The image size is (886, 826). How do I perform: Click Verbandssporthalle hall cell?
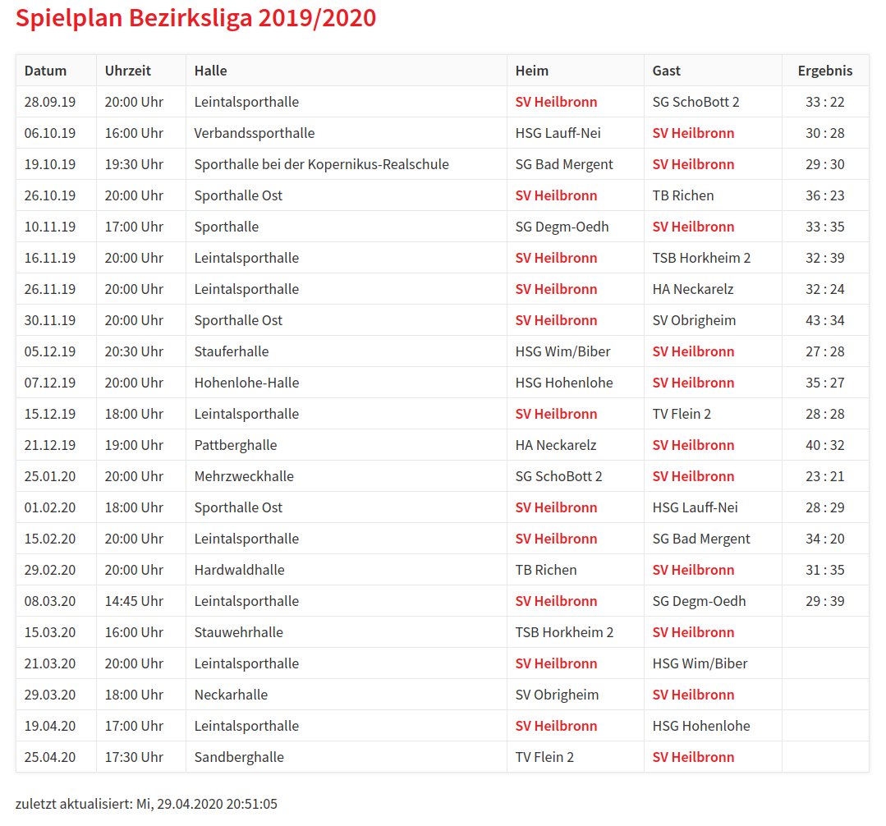[x=255, y=133]
